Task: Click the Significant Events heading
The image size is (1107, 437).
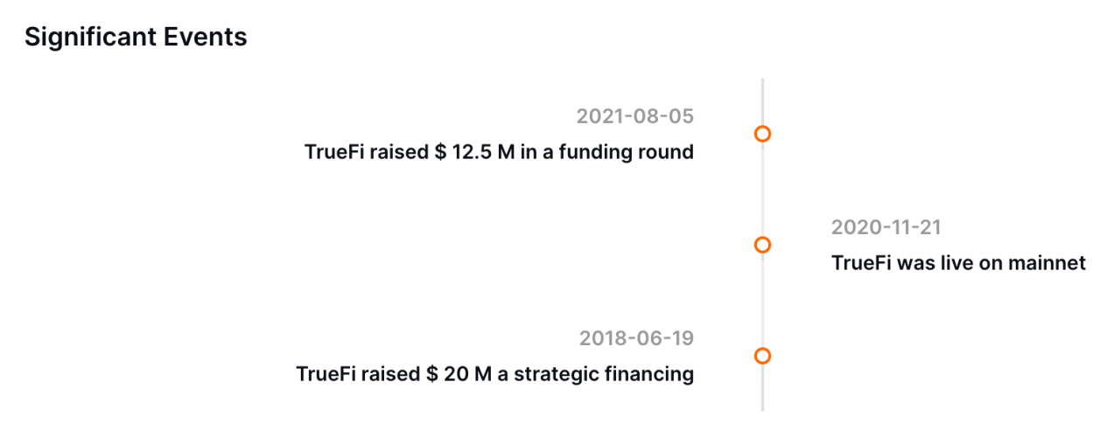Action: point(136,37)
